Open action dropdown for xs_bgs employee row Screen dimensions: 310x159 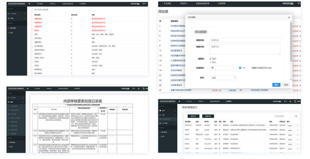click(292, 135)
